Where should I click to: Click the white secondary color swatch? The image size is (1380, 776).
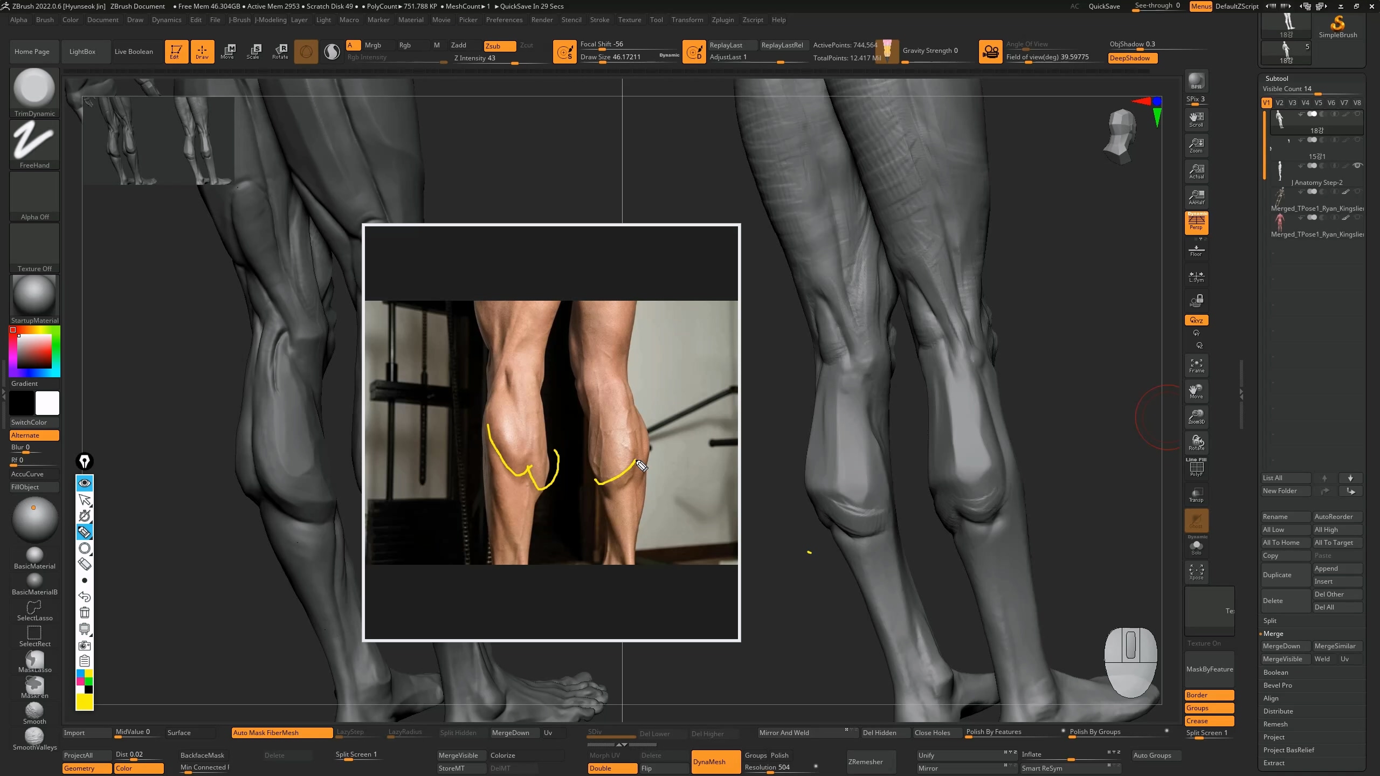coord(47,403)
